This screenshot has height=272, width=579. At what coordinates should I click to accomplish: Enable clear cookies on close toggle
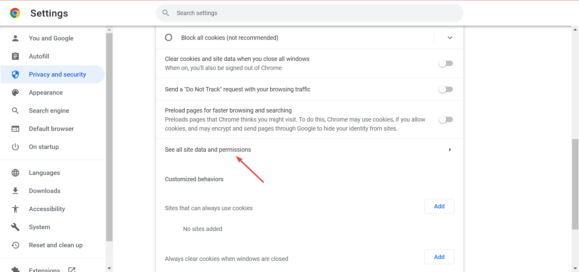click(x=446, y=63)
